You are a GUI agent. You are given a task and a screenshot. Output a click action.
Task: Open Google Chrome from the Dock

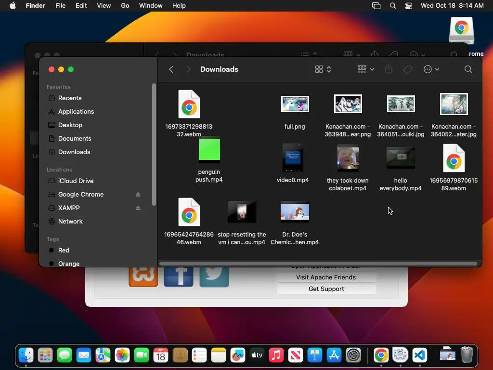click(381, 356)
